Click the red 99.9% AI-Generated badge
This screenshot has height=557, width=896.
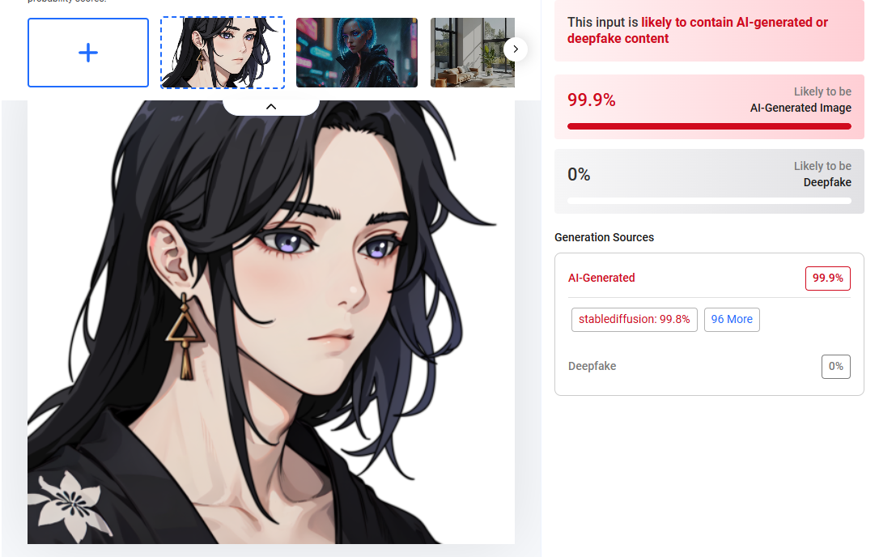827,278
